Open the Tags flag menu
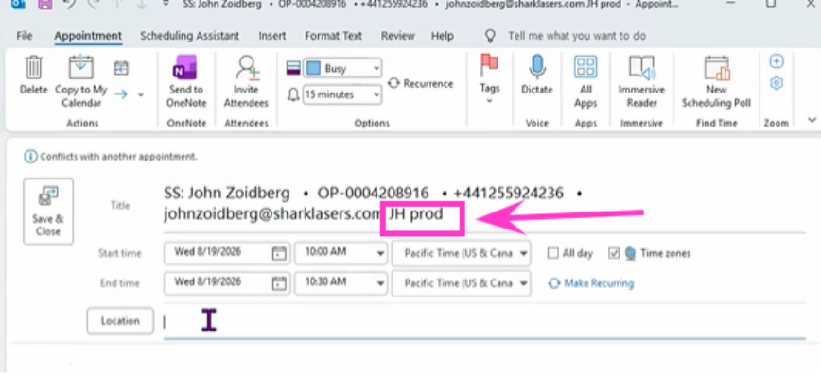This screenshot has width=821, height=374. (x=490, y=78)
